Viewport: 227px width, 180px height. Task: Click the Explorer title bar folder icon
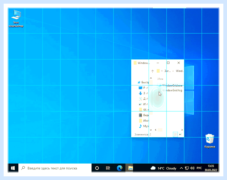click(135, 63)
